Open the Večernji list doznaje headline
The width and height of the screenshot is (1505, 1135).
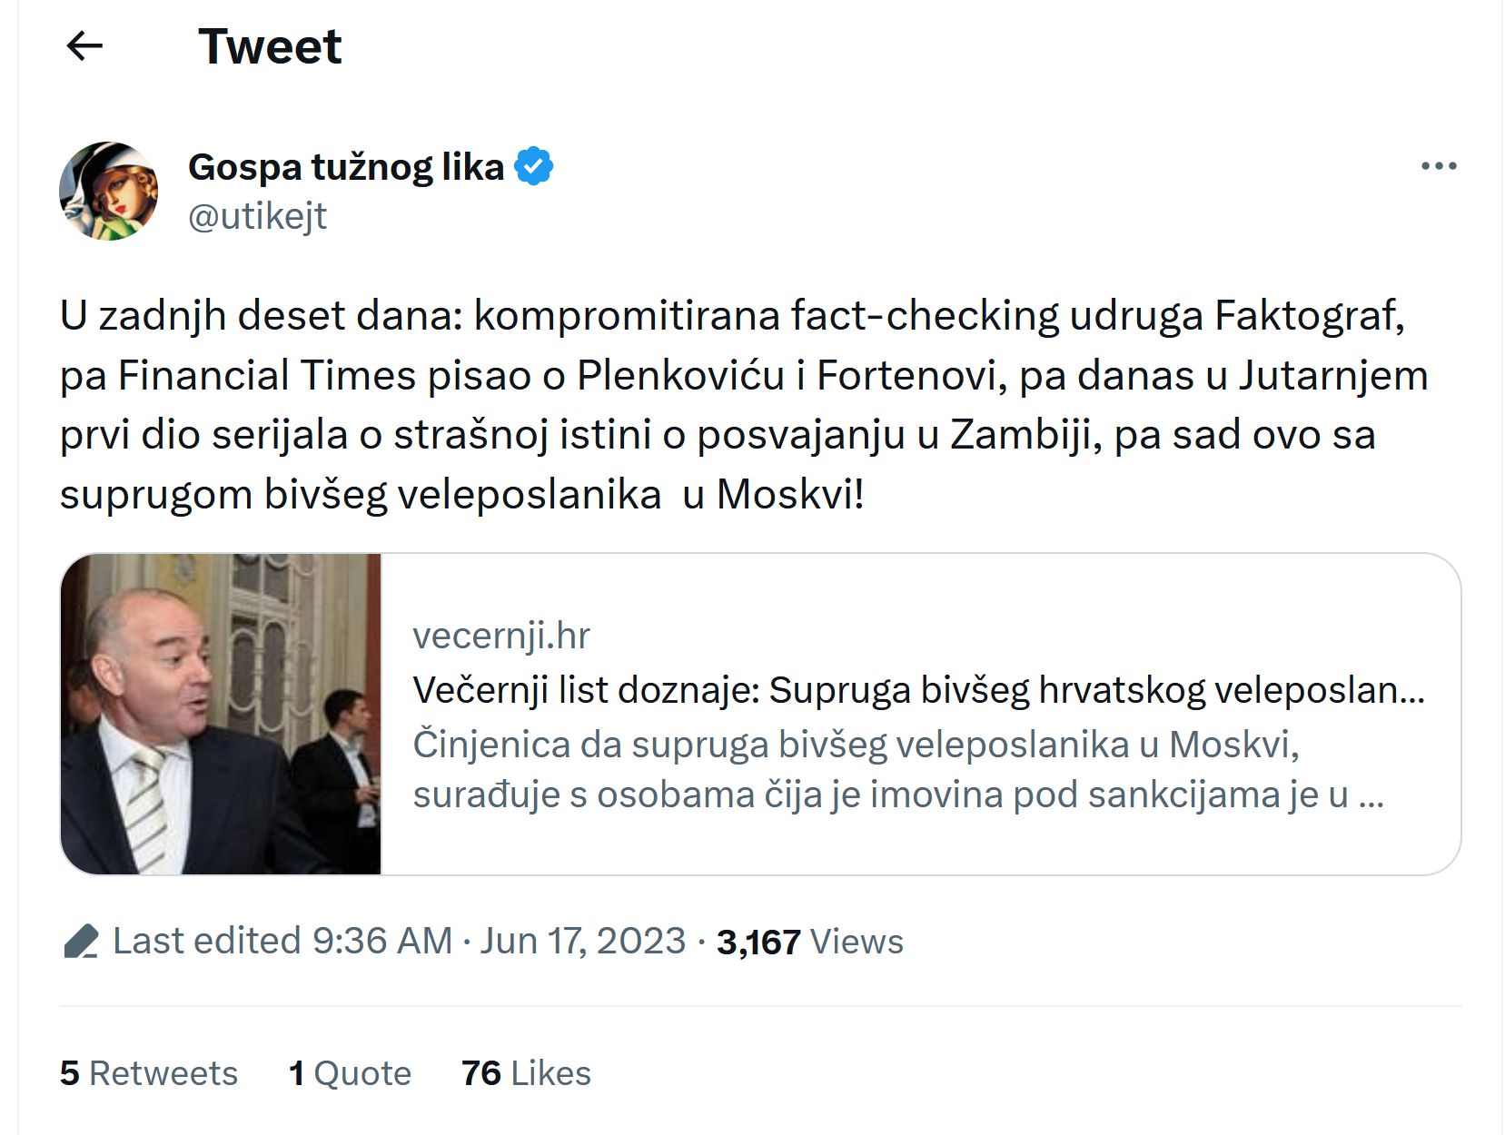point(917,690)
